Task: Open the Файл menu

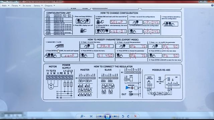Action: [5, 6]
